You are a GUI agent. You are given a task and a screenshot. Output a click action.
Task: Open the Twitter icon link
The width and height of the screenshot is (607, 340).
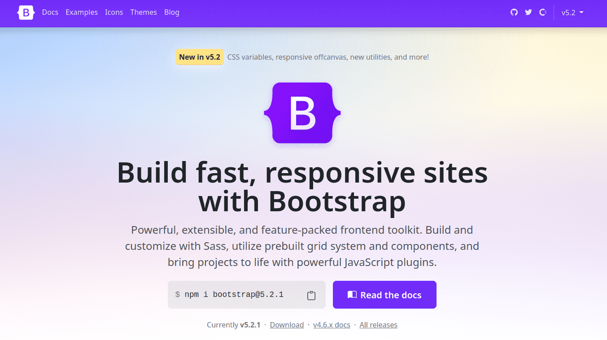(528, 13)
